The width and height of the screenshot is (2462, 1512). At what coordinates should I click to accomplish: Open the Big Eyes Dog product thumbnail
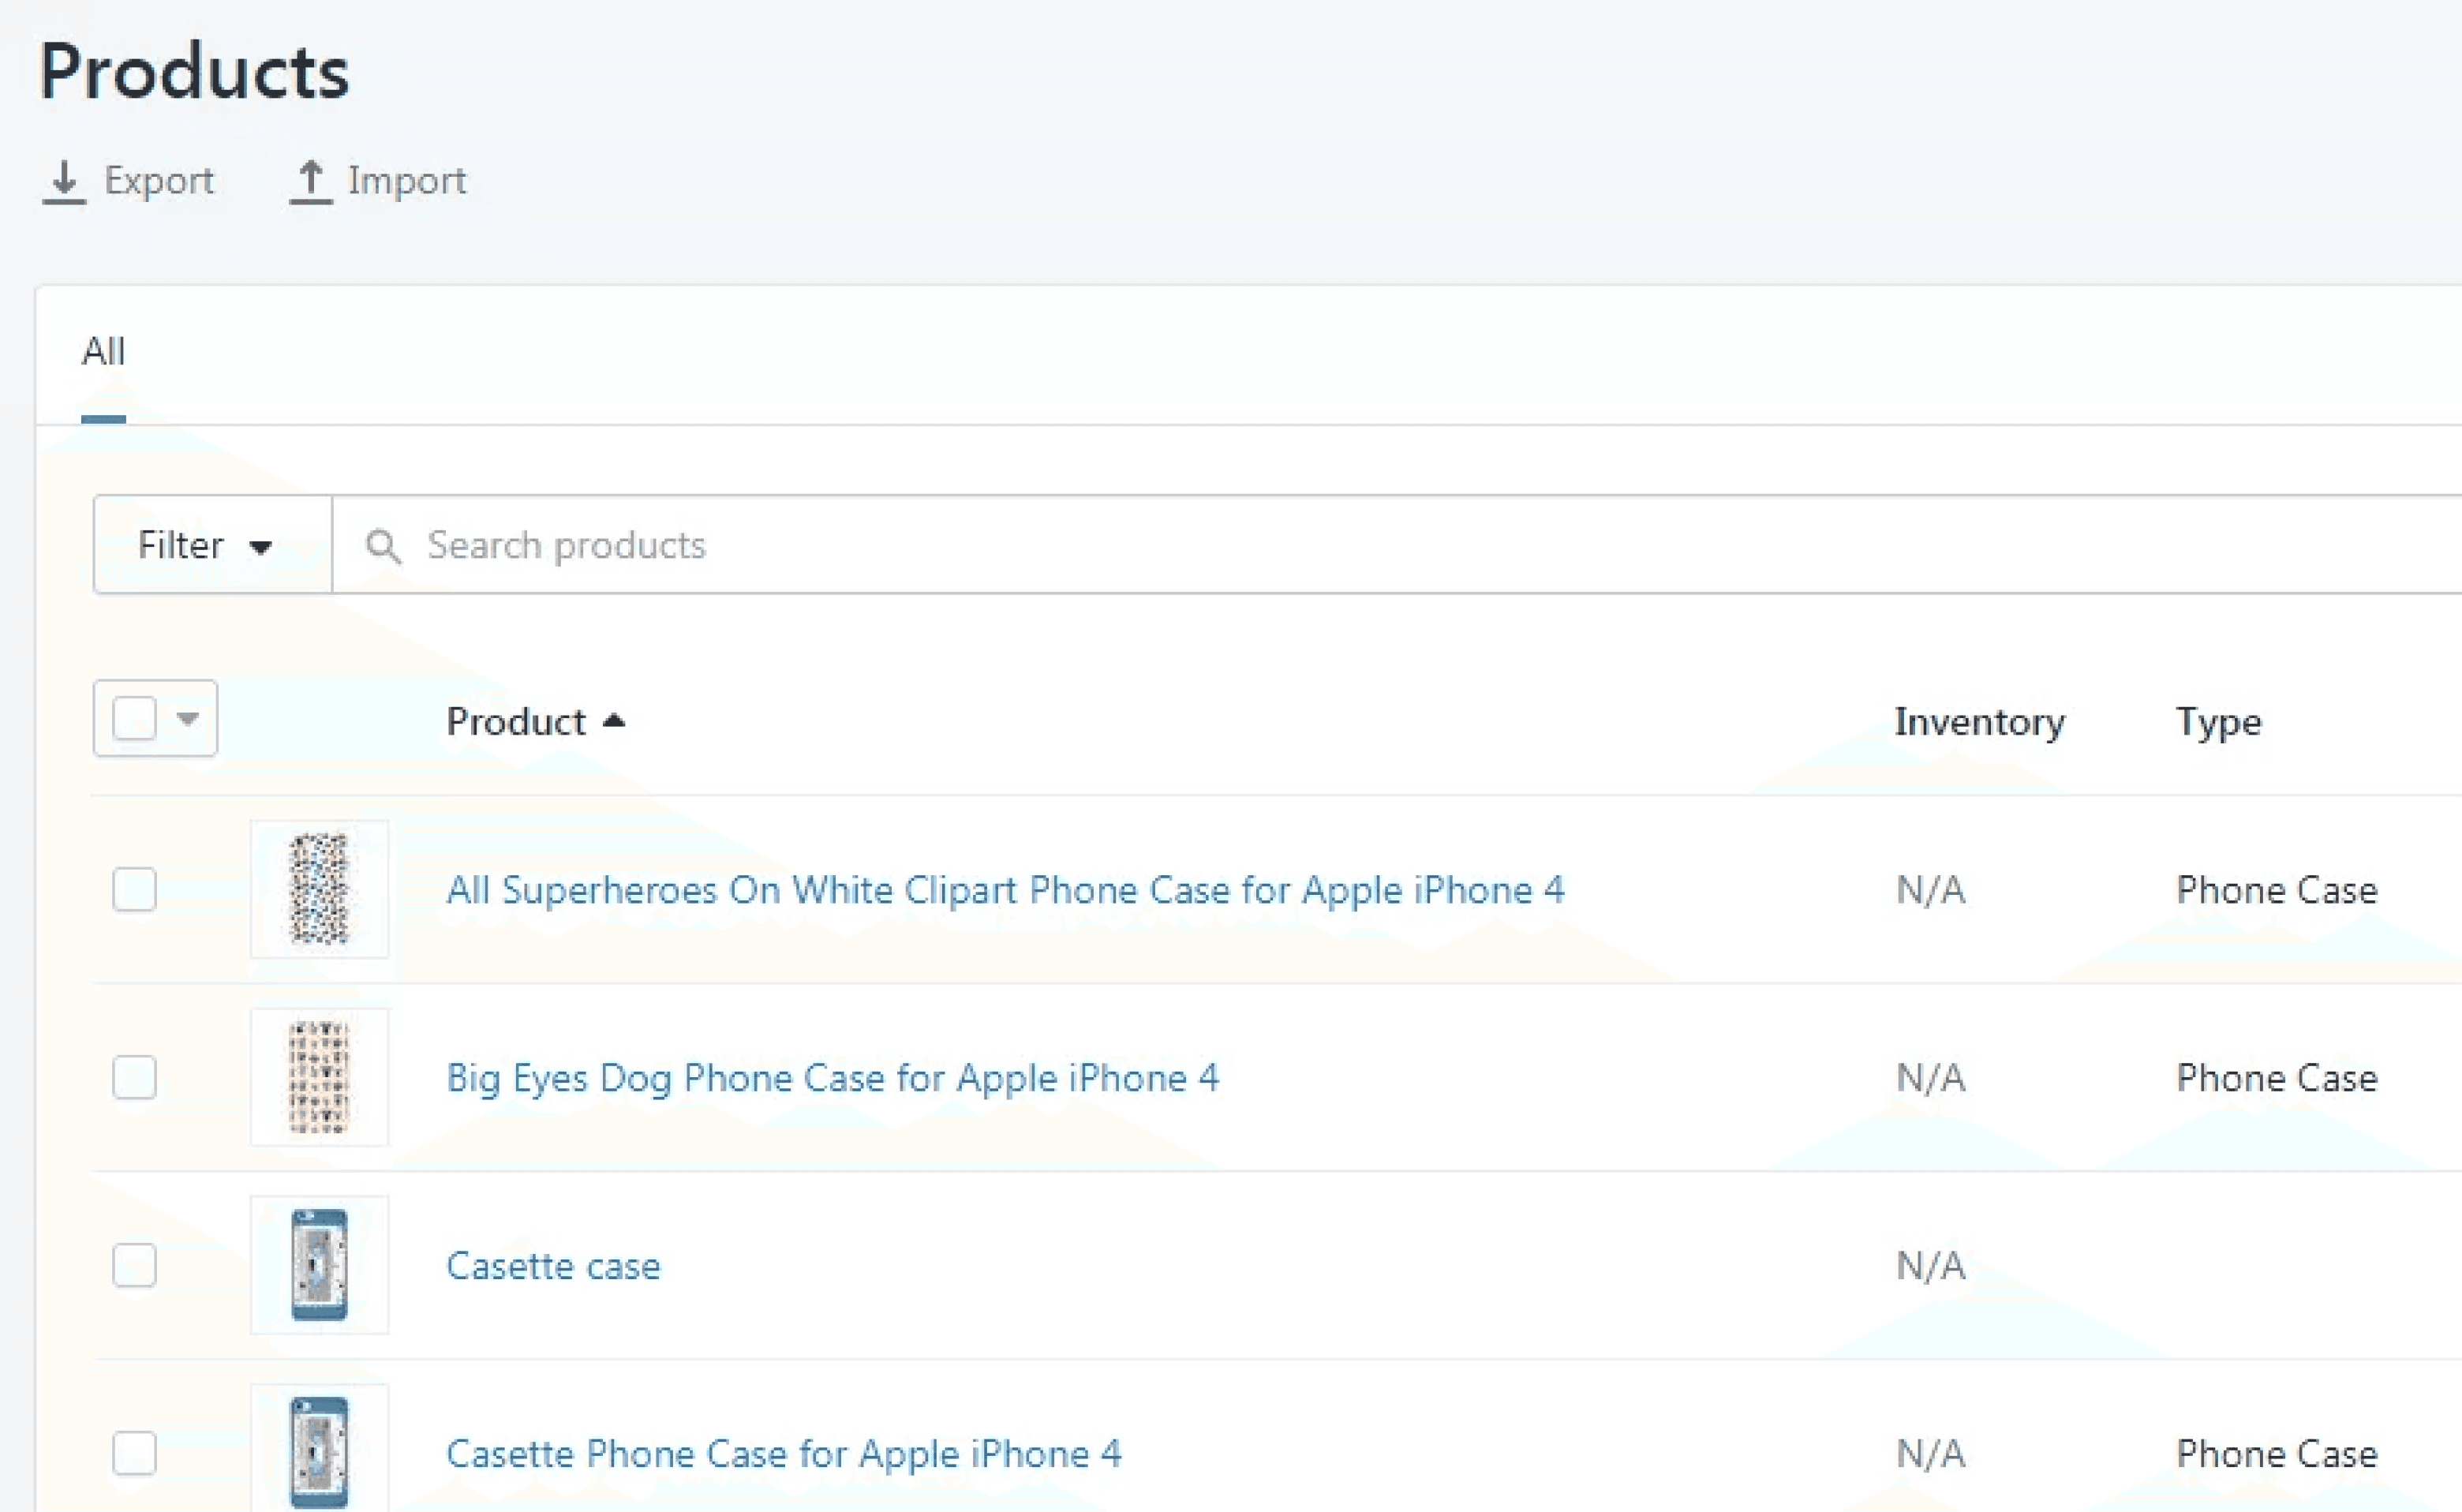click(x=319, y=1077)
